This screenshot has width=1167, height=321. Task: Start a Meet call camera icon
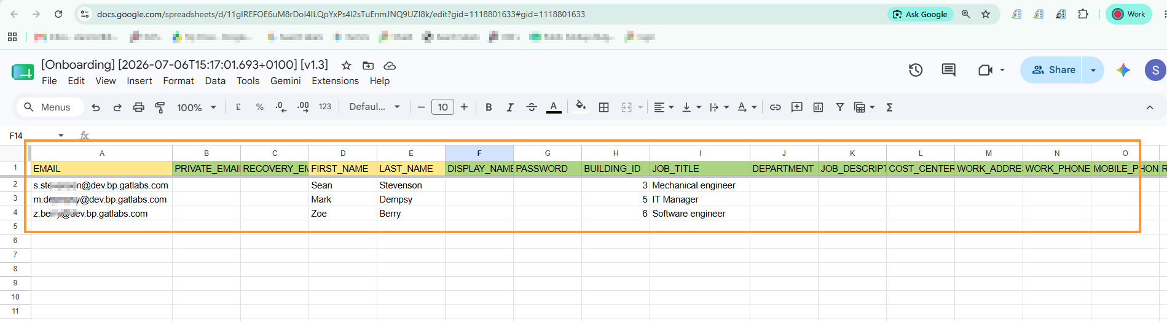985,70
